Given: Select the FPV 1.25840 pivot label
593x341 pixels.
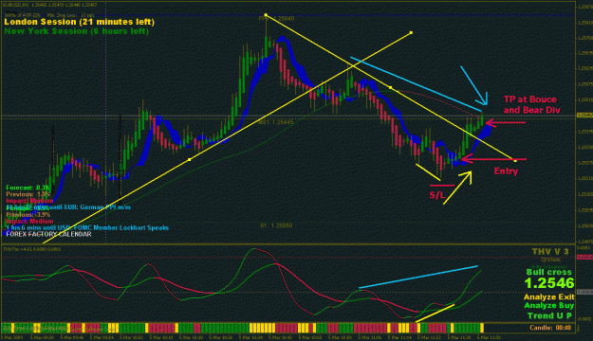Looking at the screenshot, I should pyautogui.click(x=276, y=18).
